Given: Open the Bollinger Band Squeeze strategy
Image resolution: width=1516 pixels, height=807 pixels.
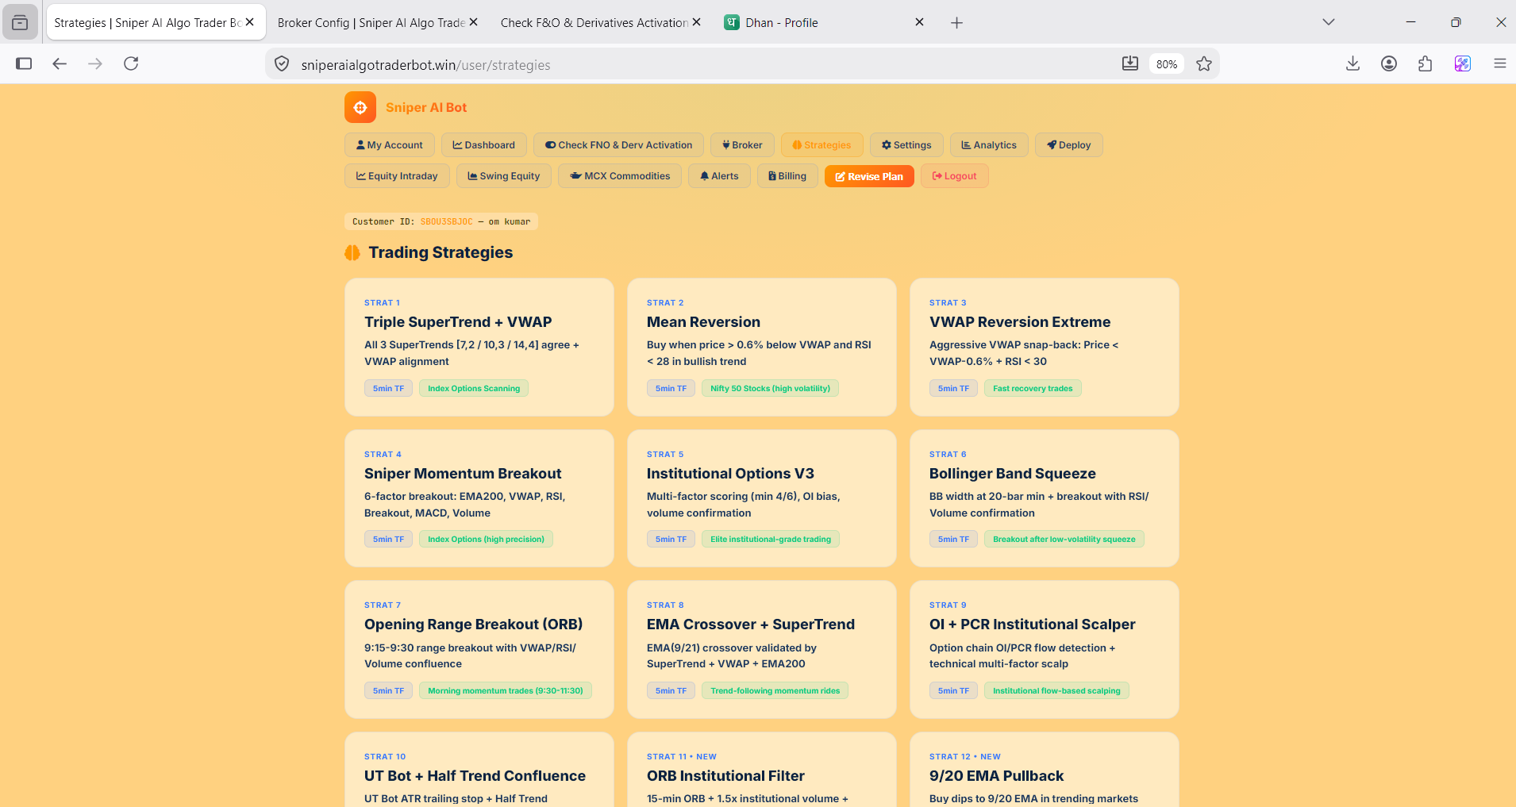Looking at the screenshot, I should pos(1045,498).
